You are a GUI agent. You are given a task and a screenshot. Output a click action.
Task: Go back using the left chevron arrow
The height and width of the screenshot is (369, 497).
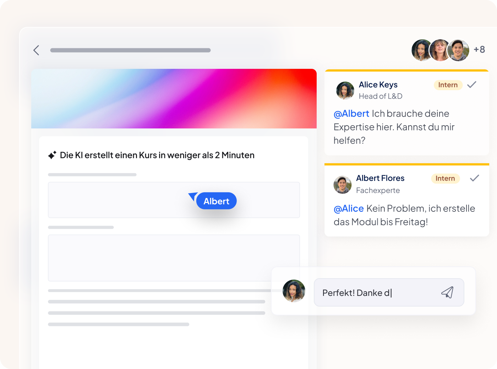pyautogui.click(x=36, y=50)
